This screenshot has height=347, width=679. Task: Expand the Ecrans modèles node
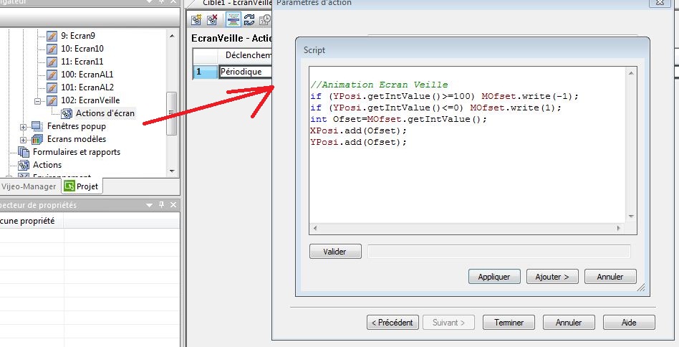pos(23,139)
